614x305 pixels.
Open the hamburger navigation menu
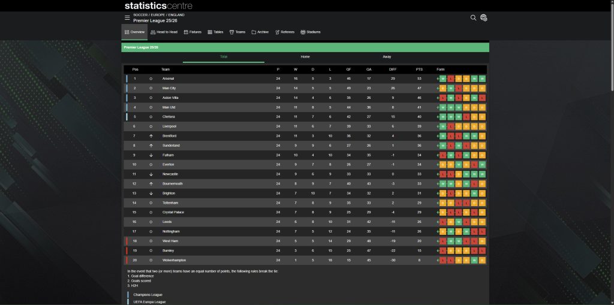[x=127, y=17]
